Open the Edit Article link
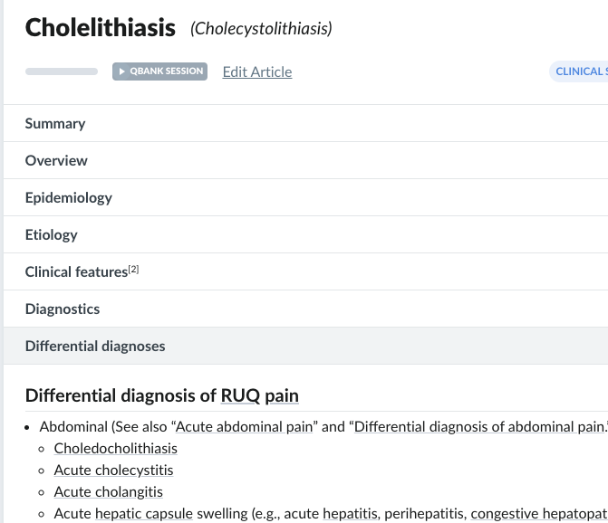Screen dimensions: 608x523 point(257,72)
